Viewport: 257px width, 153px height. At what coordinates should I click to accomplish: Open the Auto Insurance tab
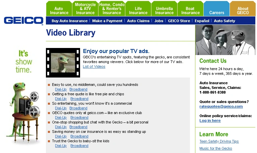(59, 9)
